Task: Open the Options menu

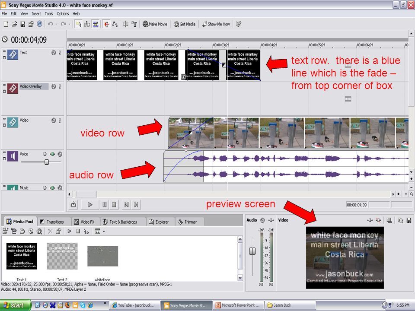Action: [x=63, y=13]
